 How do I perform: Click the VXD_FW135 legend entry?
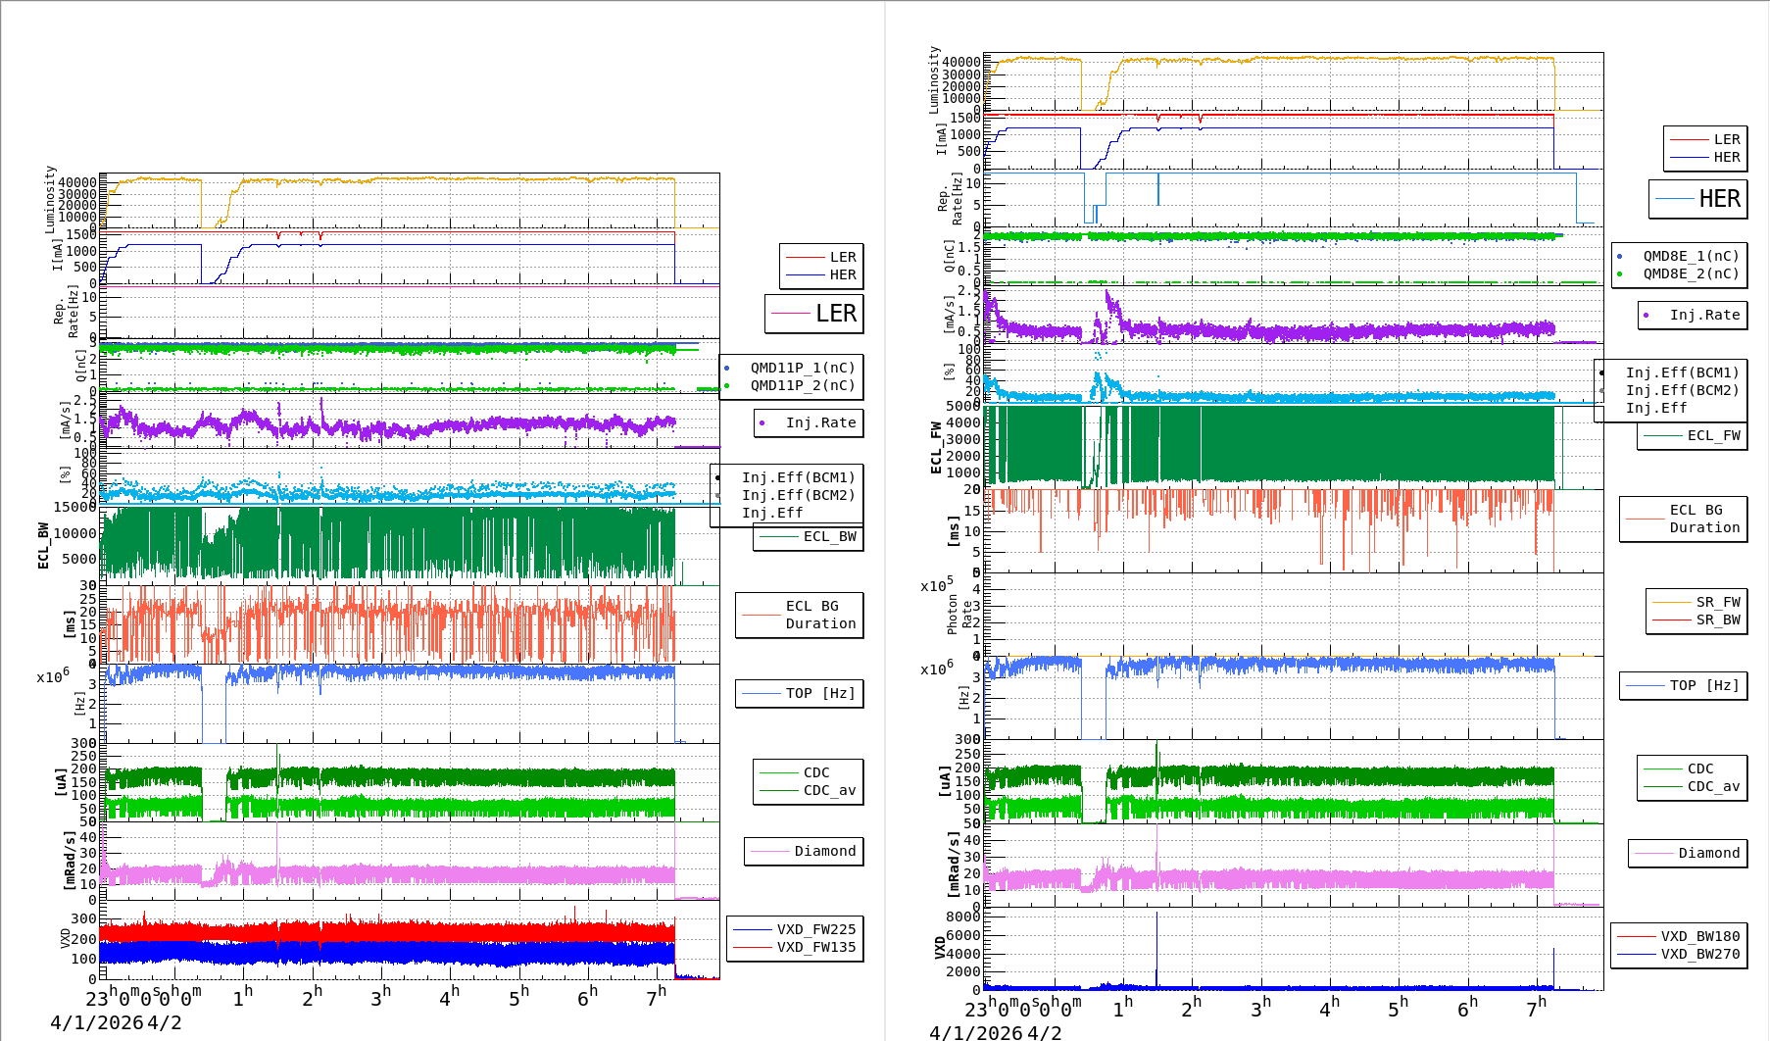pyautogui.click(x=815, y=947)
